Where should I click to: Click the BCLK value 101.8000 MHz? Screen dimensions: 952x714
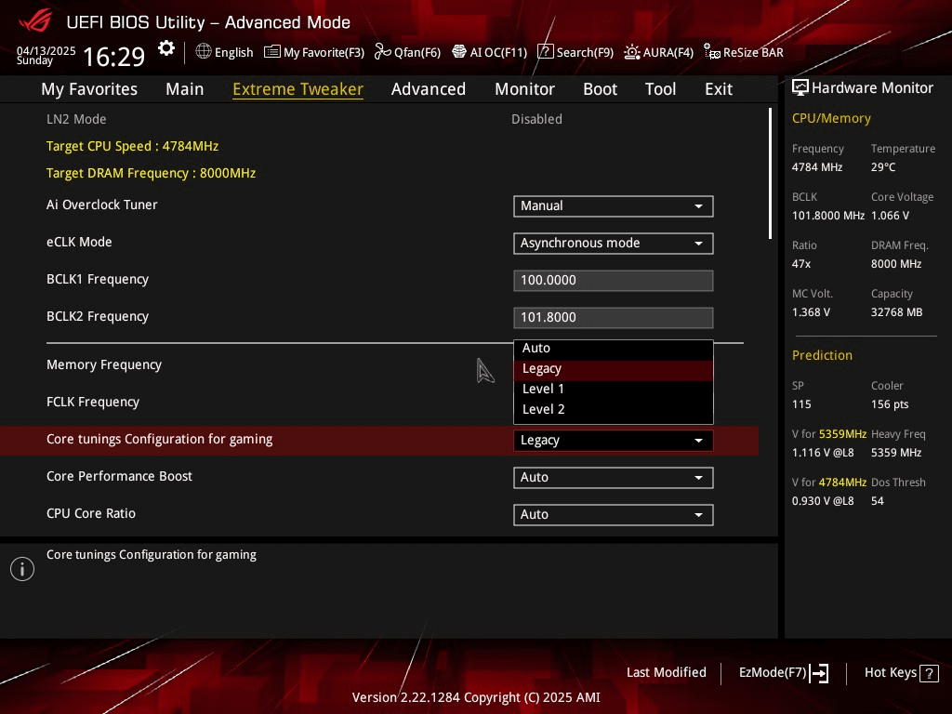tap(828, 216)
